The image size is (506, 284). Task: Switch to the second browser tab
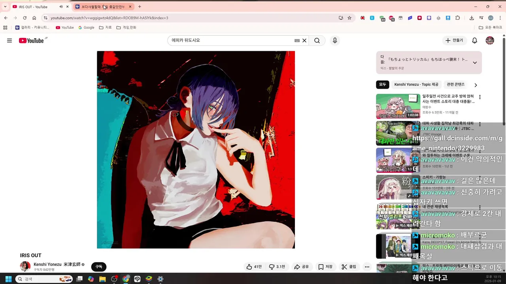[104, 7]
